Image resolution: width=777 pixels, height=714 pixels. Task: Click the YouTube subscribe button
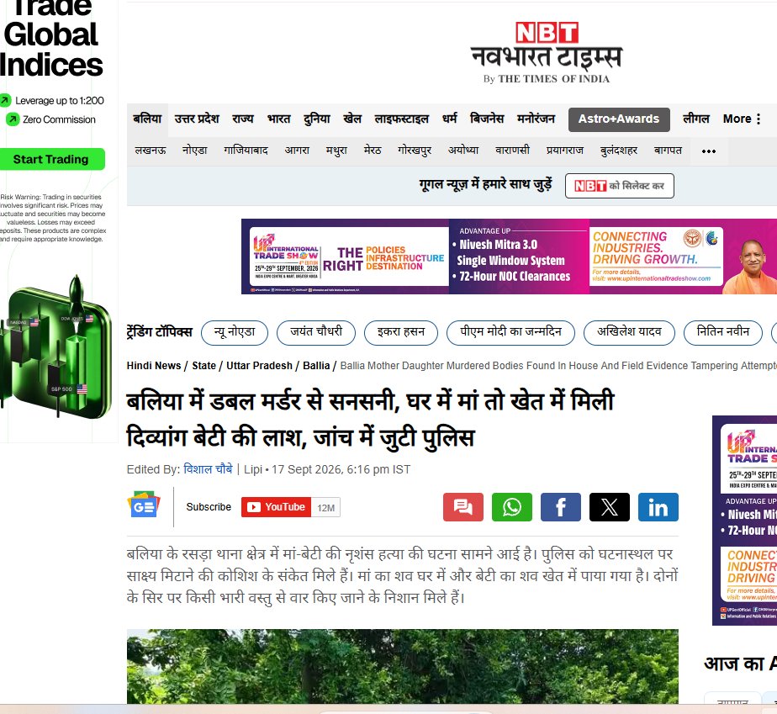pyautogui.click(x=276, y=507)
